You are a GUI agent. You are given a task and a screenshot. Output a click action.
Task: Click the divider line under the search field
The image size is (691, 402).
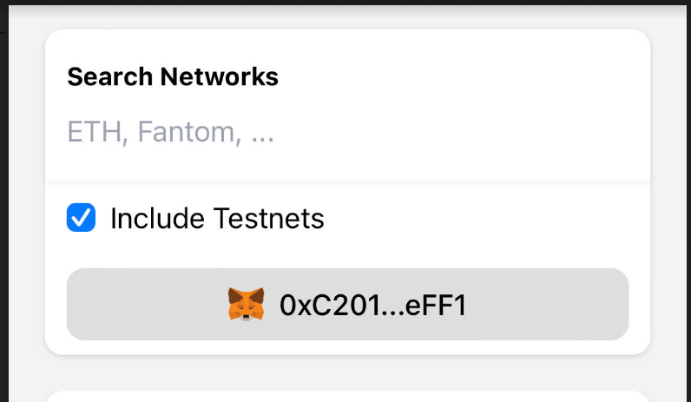347,181
